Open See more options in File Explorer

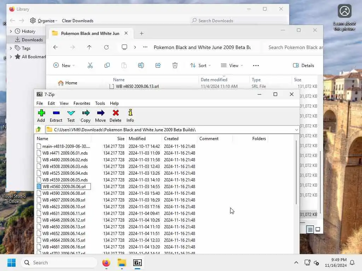[x=256, y=65]
